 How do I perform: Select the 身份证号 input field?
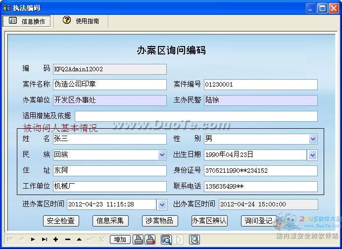point(261,171)
